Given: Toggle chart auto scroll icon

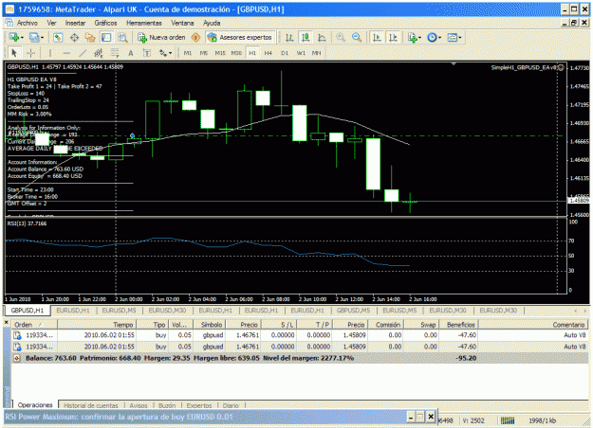Looking at the screenshot, I should [x=377, y=37].
